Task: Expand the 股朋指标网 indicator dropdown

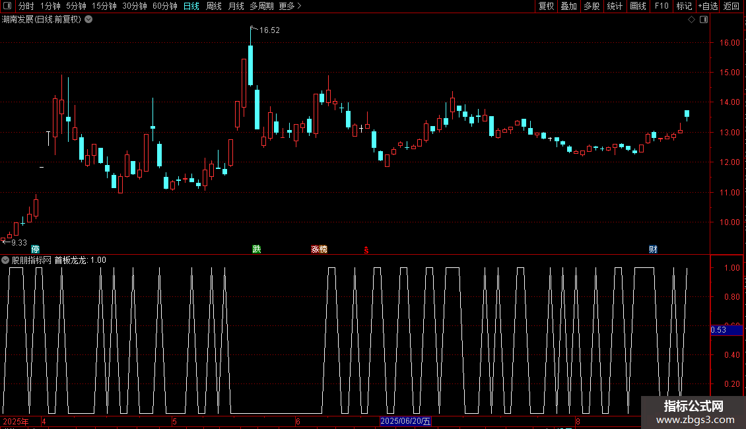Action: point(5,260)
